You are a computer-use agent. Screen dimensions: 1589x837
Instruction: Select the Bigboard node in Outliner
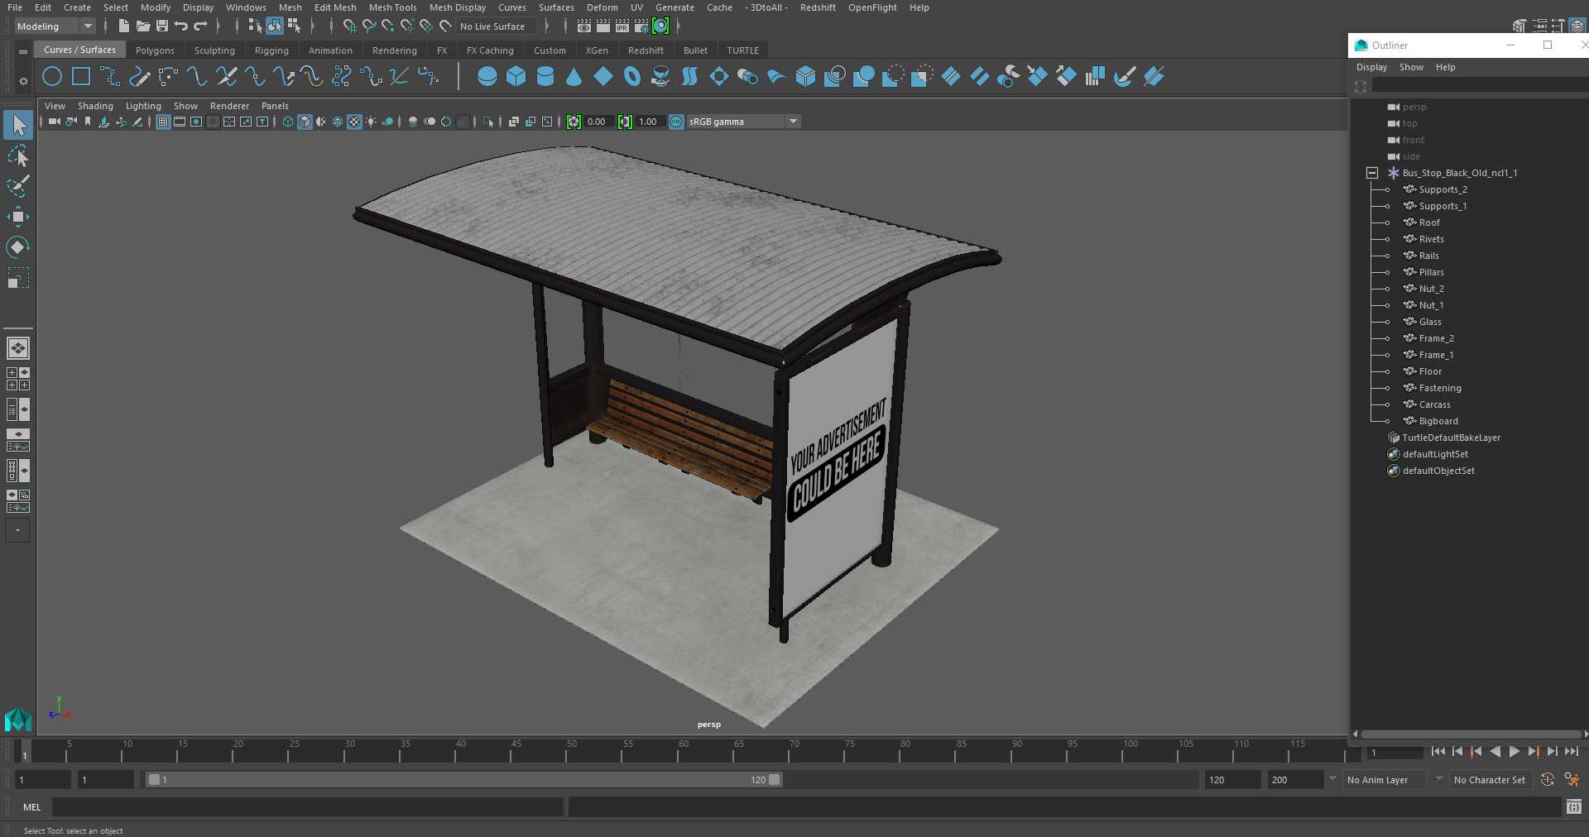tap(1438, 421)
